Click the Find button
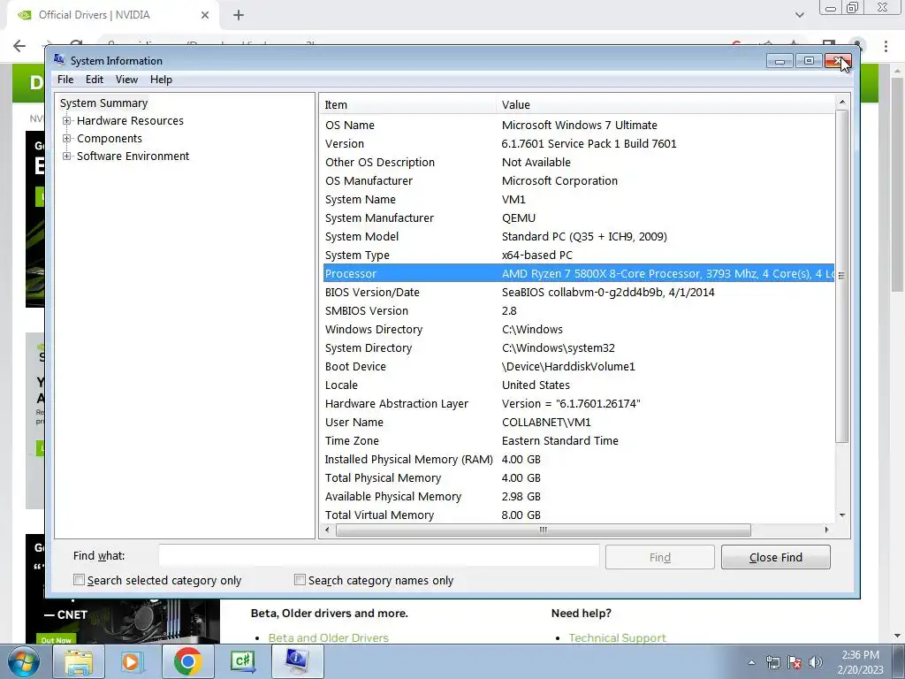 659,557
